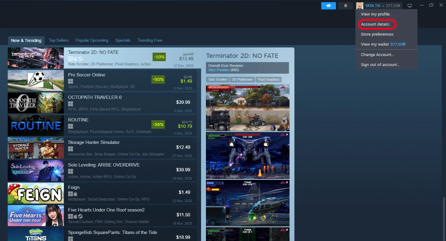The height and width of the screenshot is (241, 446).
Task: Open giant robot boss screenshot preview
Action: click(x=248, y=155)
